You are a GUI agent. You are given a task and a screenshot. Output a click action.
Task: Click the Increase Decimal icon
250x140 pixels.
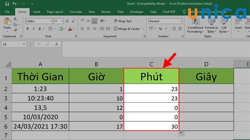[174, 29]
